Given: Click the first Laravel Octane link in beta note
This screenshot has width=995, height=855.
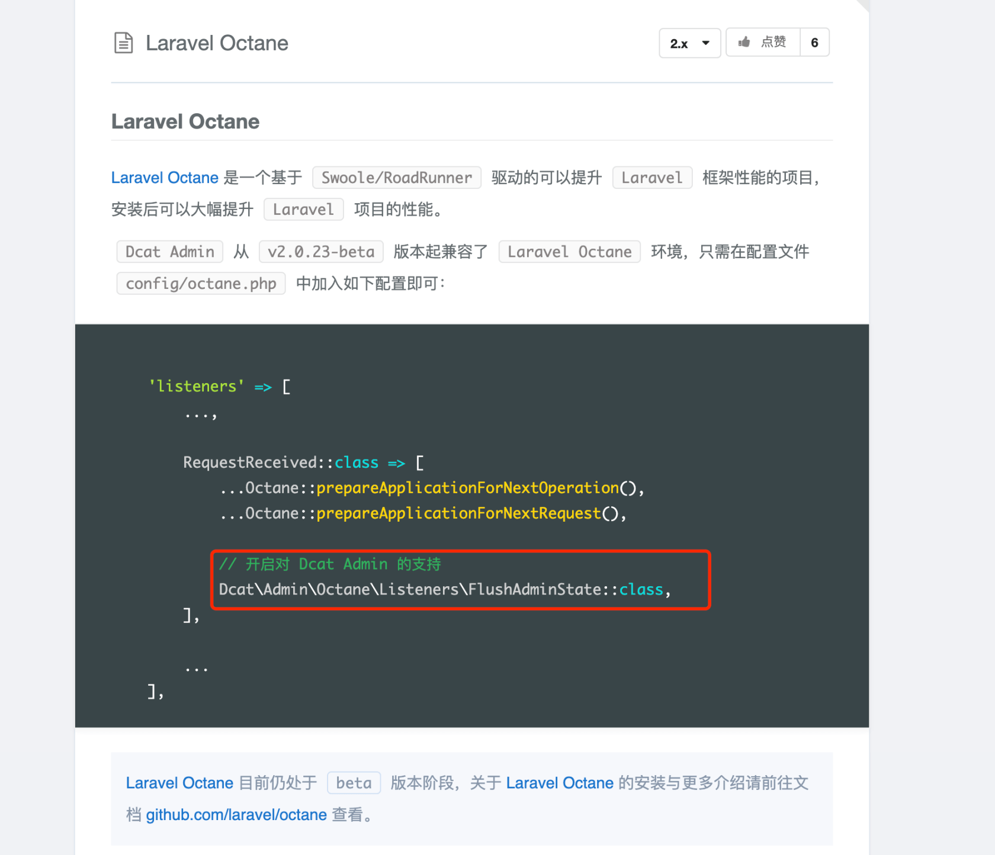Looking at the screenshot, I should pyautogui.click(x=179, y=783).
